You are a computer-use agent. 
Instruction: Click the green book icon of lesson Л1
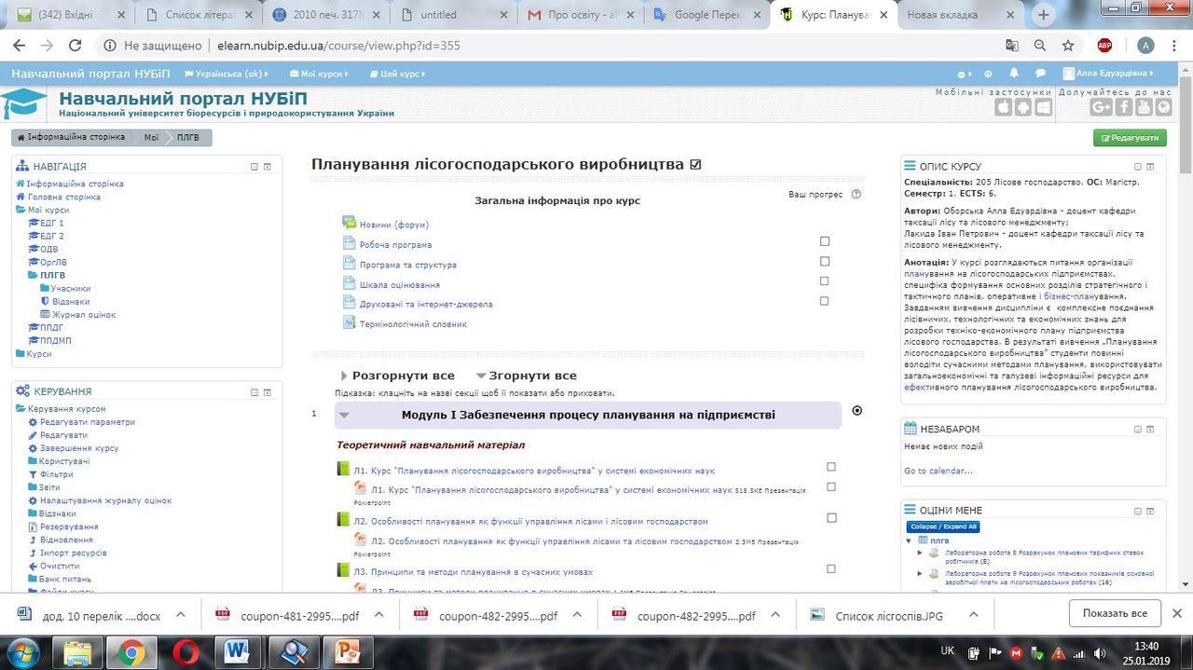pos(342,469)
